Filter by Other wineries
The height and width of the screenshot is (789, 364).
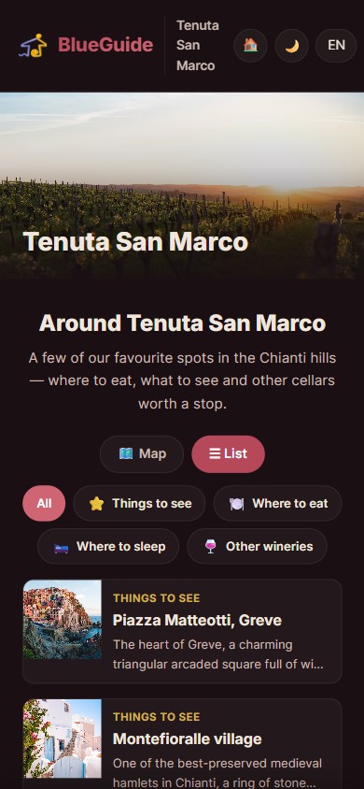click(x=257, y=547)
